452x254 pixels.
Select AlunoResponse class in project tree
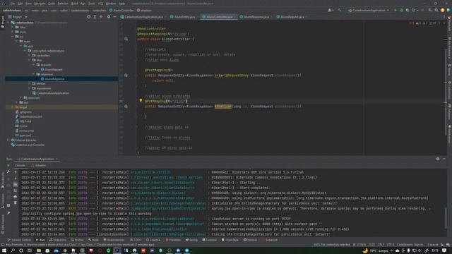pyautogui.click(x=53, y=79)
